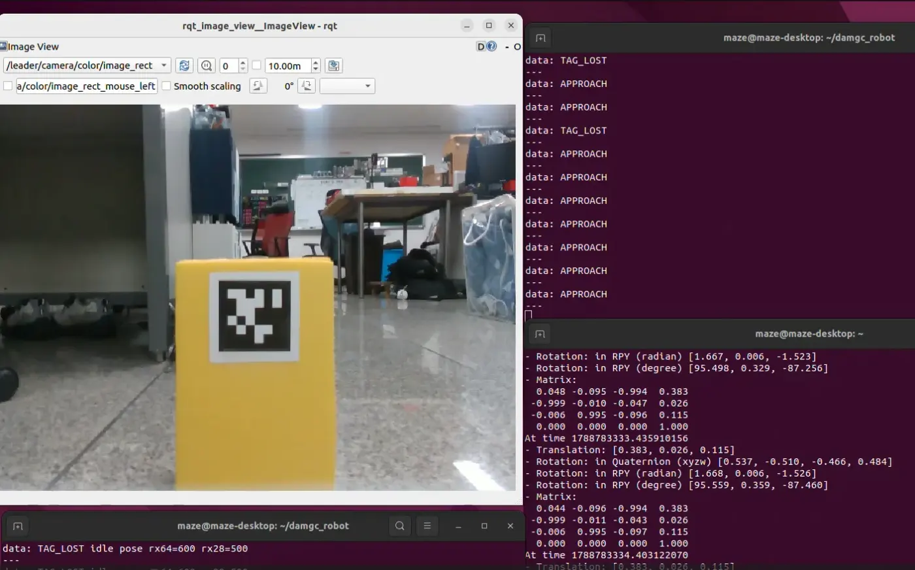Click the Image View plugin icon
The height and width of the screenshot is (570, 915).
pos(3,46)
